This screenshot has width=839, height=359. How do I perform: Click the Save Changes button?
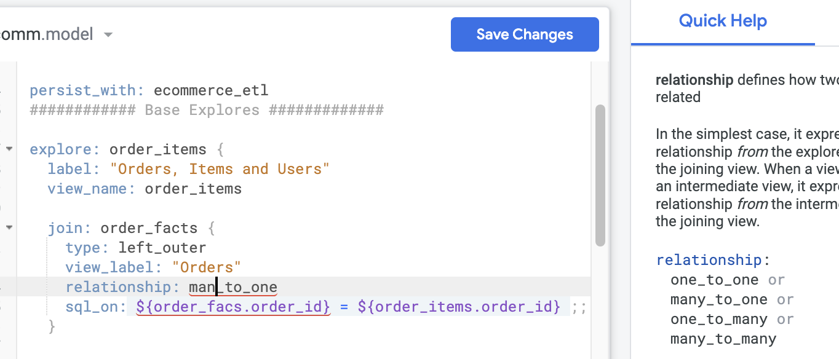pyautogui.click(x=525, y=34)
